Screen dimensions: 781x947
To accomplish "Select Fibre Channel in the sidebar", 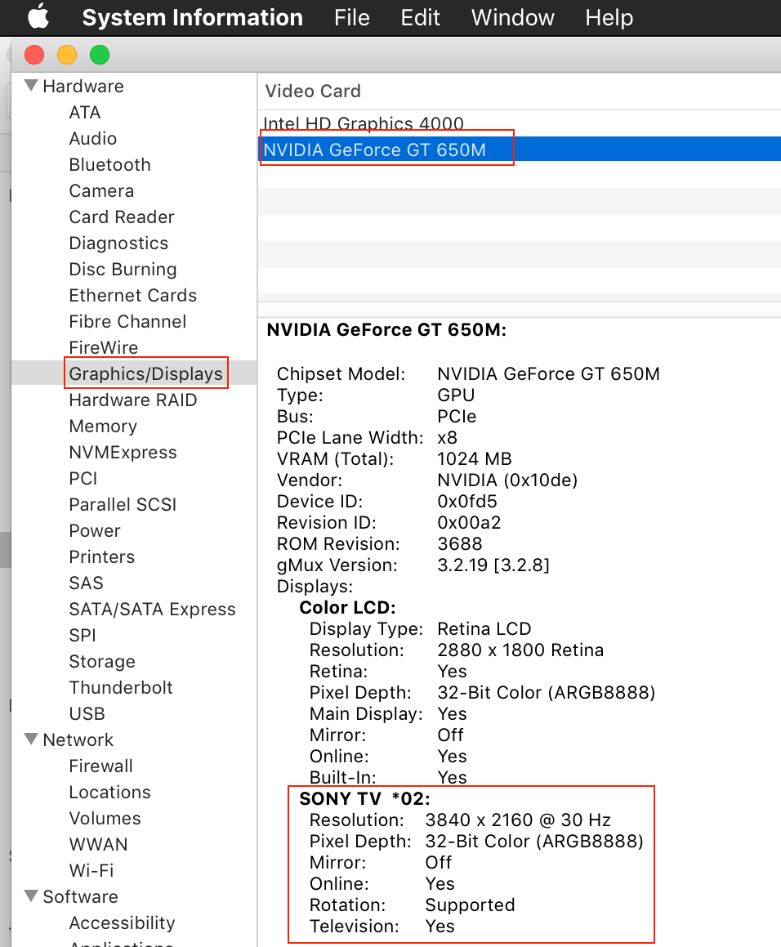I will [127, 321].
